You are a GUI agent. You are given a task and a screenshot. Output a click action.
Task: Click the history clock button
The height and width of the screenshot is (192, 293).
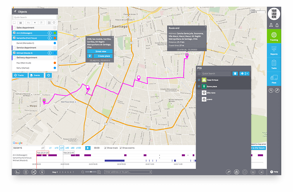(48, 75)
